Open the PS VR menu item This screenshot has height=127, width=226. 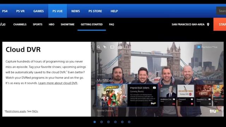click(x=20, y=11)
